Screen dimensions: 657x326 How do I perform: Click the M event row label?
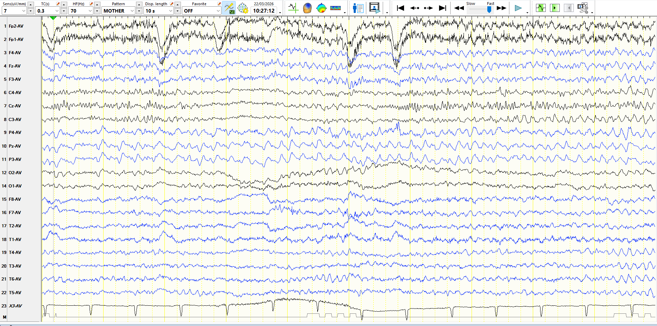pos(5,317)
